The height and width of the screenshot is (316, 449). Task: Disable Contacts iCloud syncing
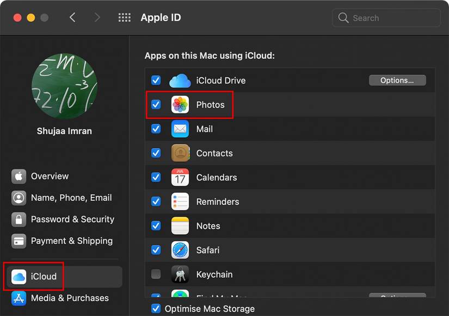[156, 153]
